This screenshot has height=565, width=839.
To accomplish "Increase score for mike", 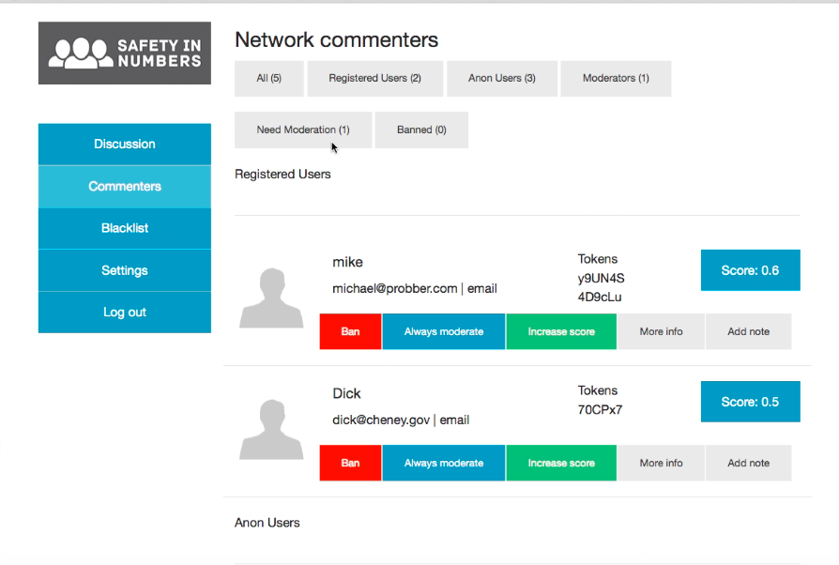I will [x=561, y=331].
